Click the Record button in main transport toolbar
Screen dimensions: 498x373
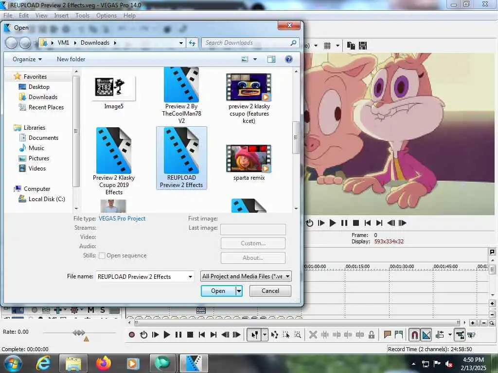coord(132,335)
